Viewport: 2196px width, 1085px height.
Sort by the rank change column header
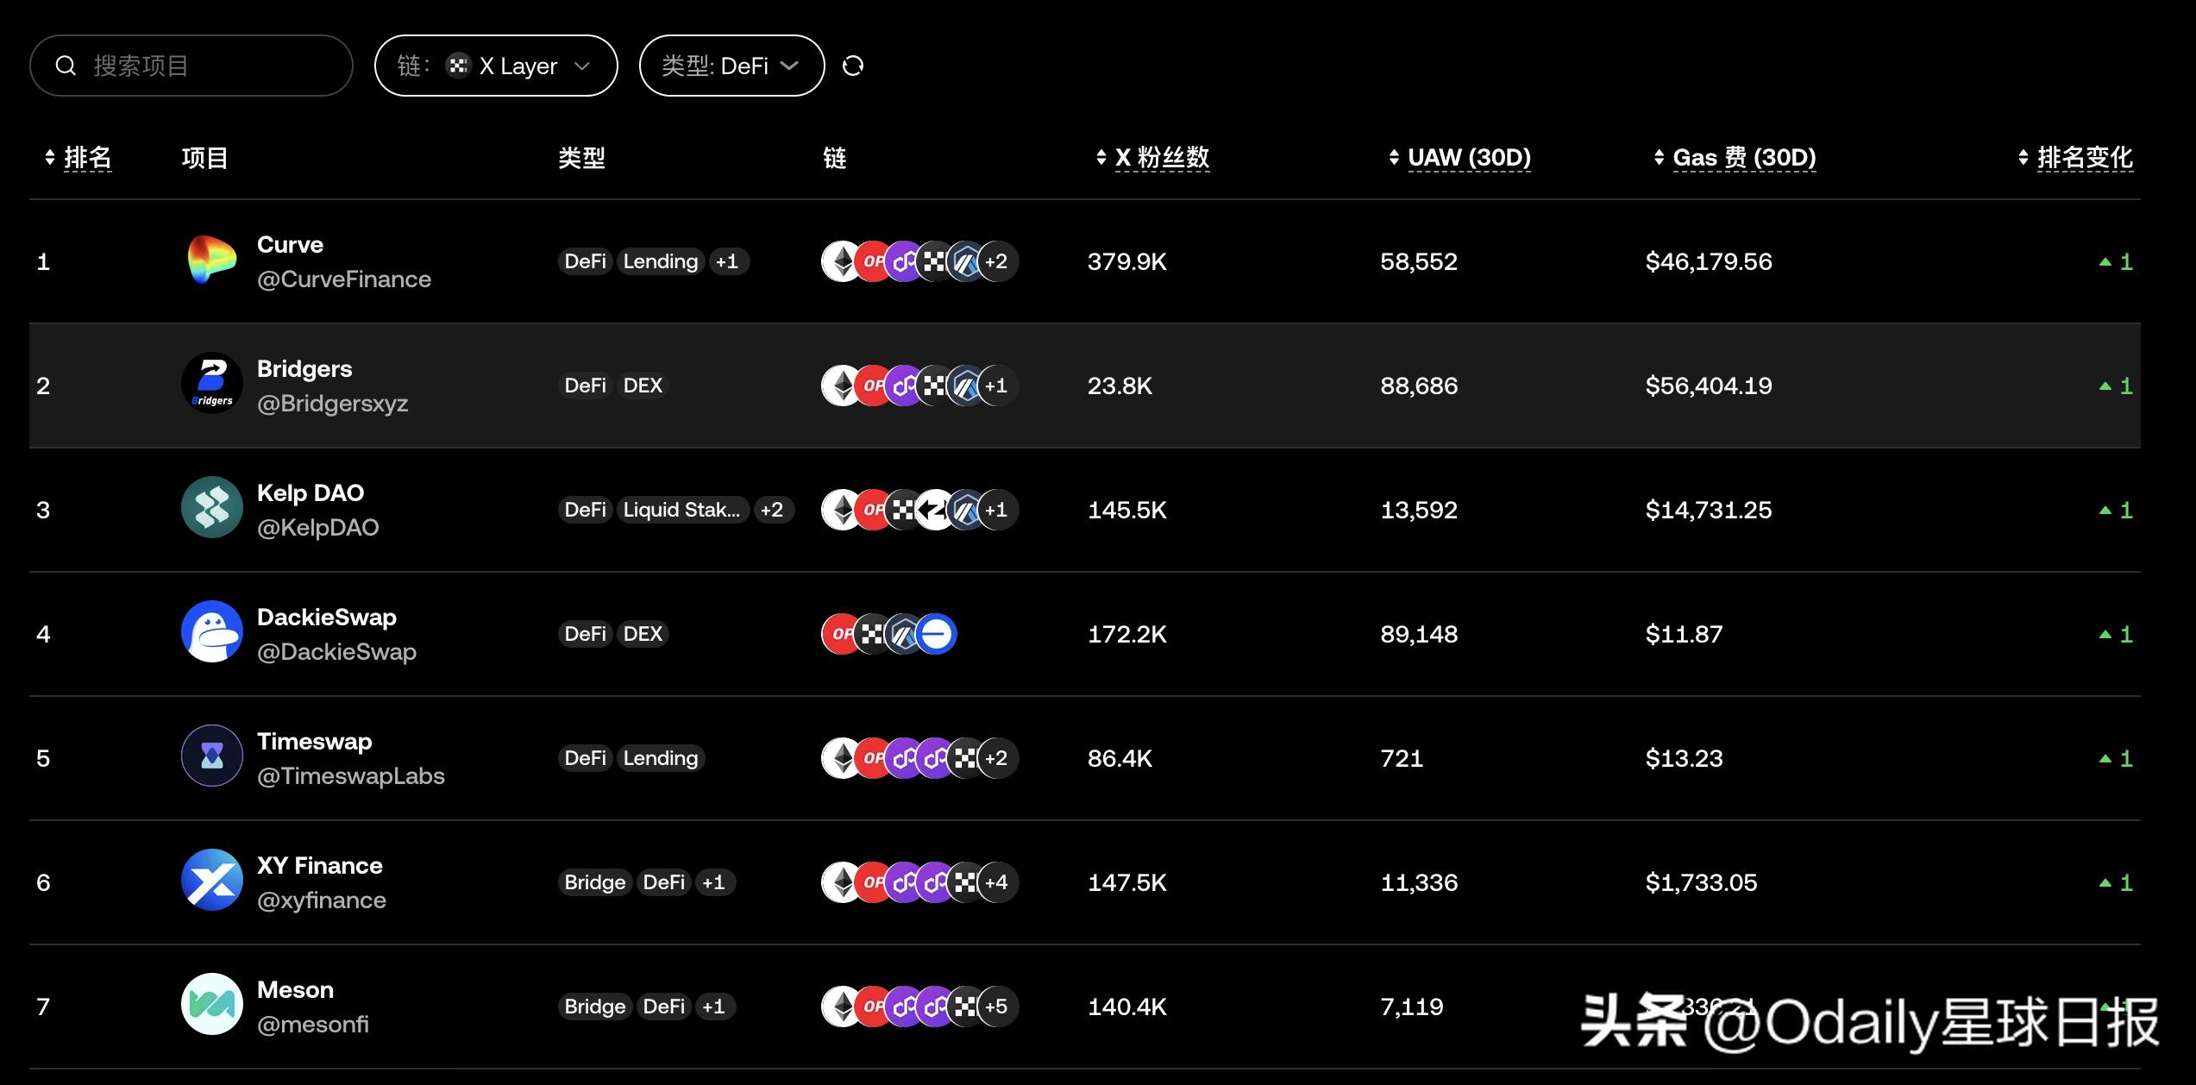(x=2075, y=158)
